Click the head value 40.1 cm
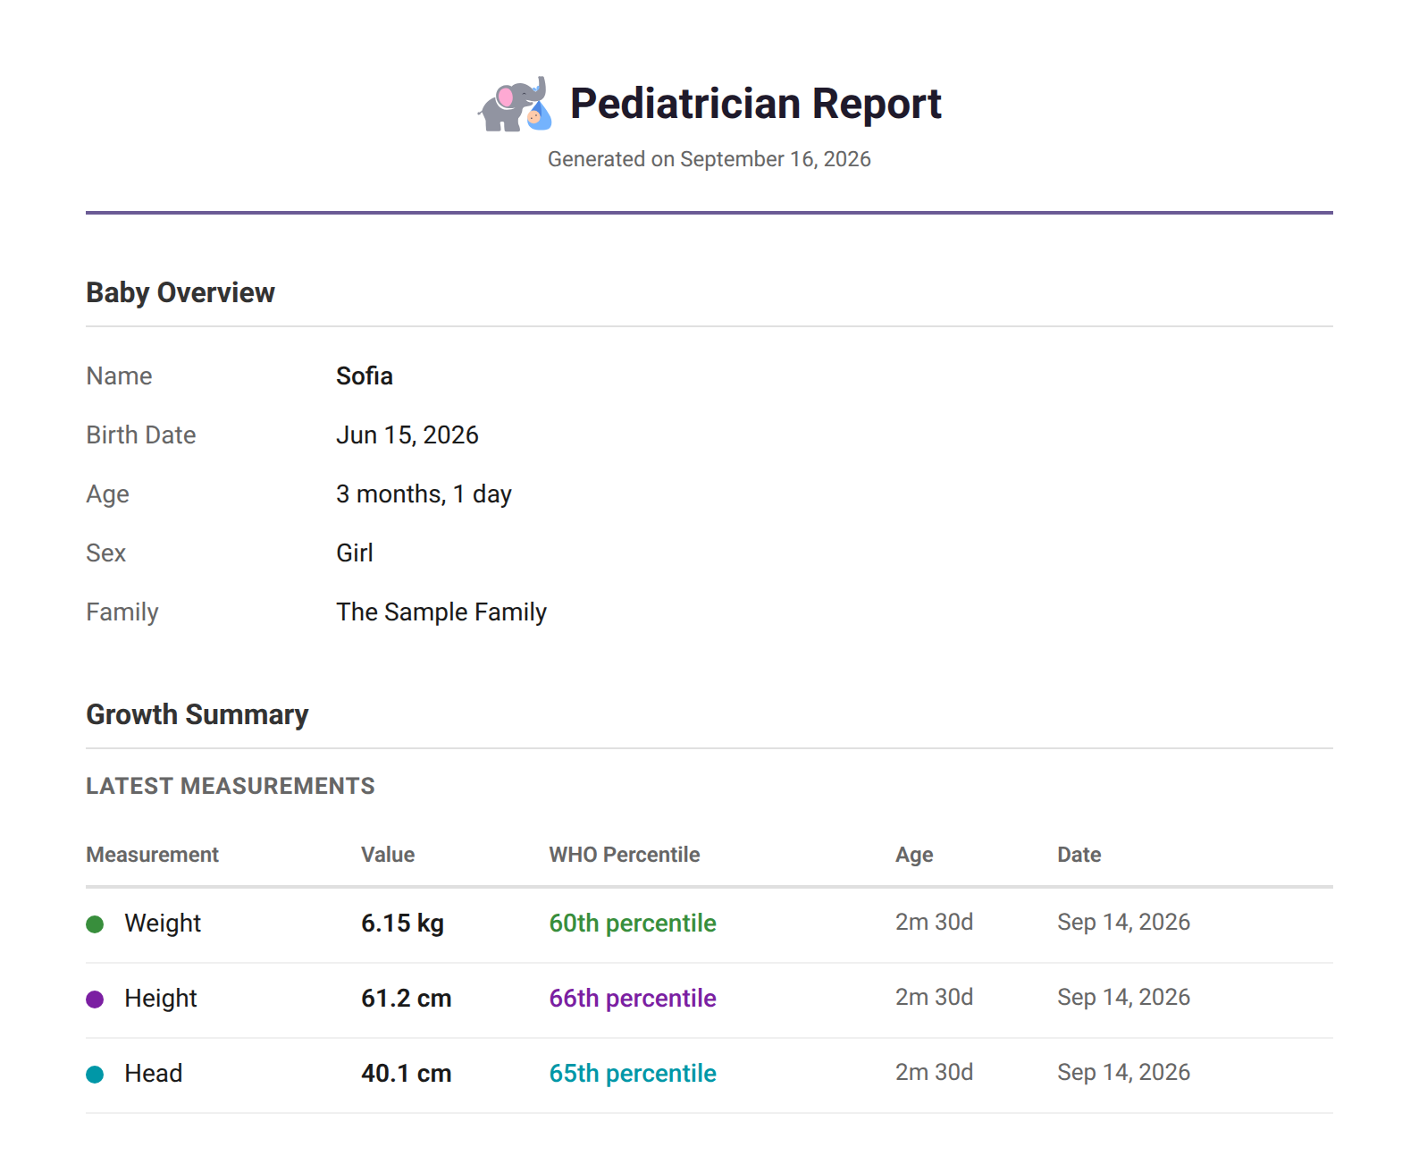The width and height of the screenshot is (1419, 1164). pyautogui.click(x=407, y=1073)
